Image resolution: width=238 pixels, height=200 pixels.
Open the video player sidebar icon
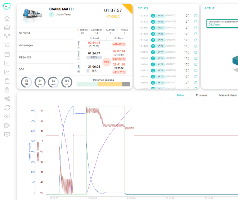7,135
